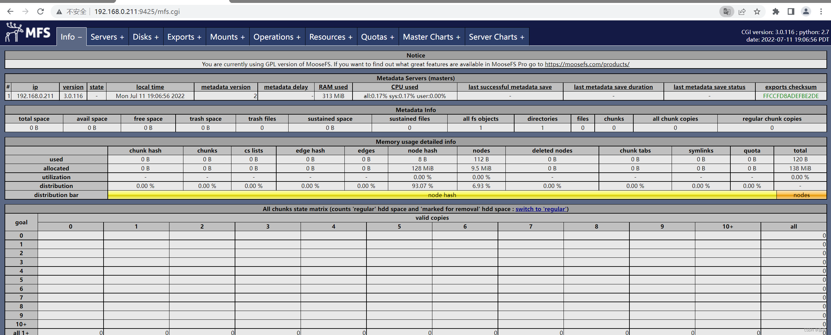Click the MFS moose logo
831x335 pixels.
point(28,32)
